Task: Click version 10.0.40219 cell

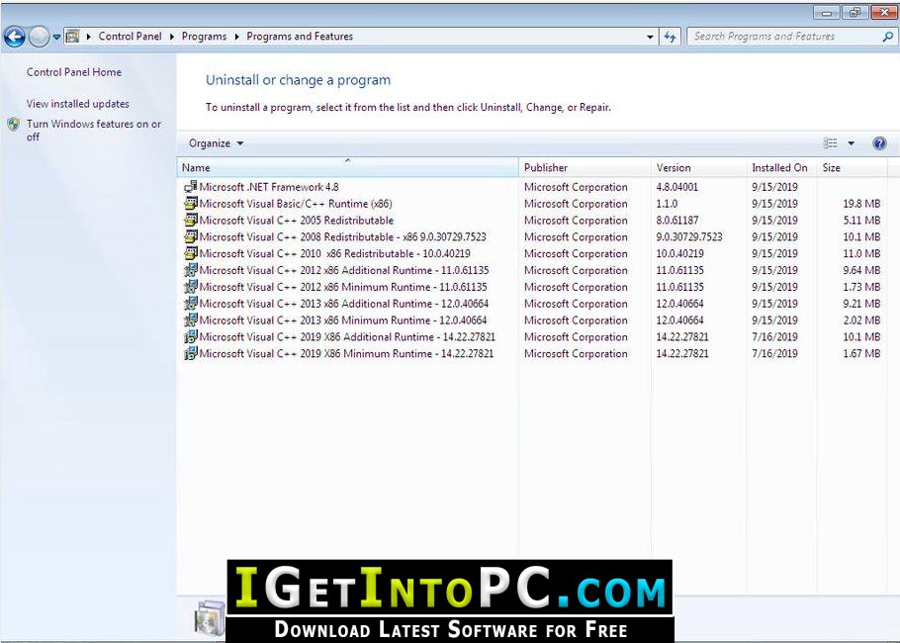Action: tap(679, 254)
